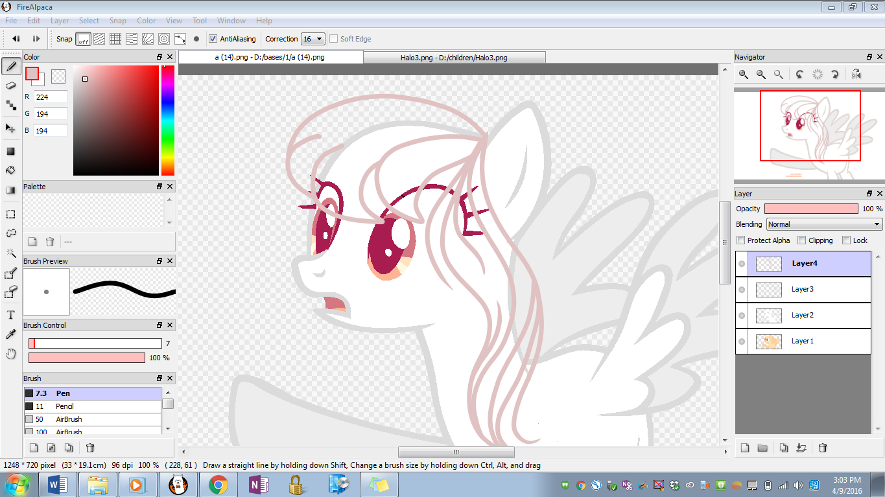Select the Move tool
The width and height of the screenshot is (885, 497).
coord(11,128)
